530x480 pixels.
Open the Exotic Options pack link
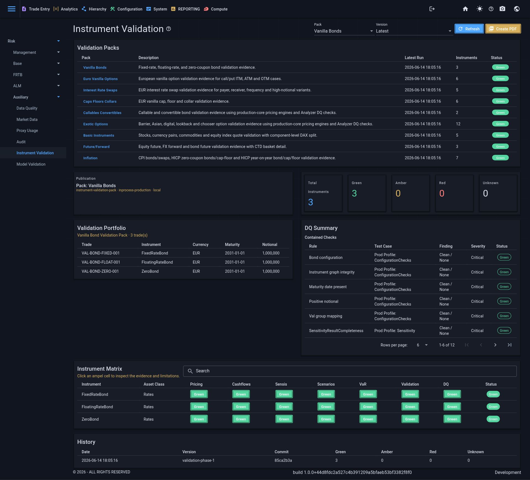pyautogui.click(x=96, y=124)
